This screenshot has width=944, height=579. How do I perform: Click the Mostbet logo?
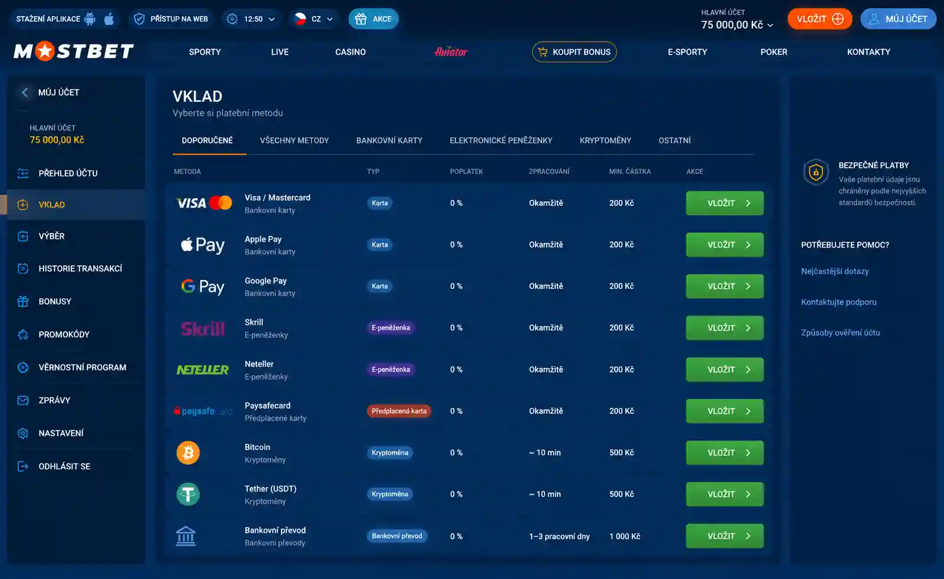click(x=74, y=52)
